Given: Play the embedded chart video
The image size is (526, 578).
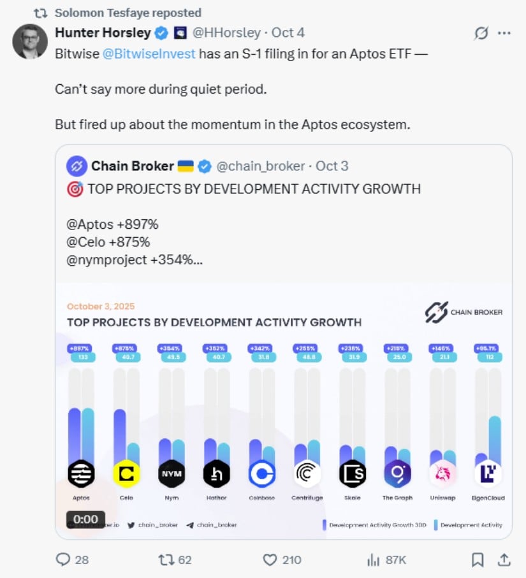Looking at the screenshot, I should tap(284, 408).
